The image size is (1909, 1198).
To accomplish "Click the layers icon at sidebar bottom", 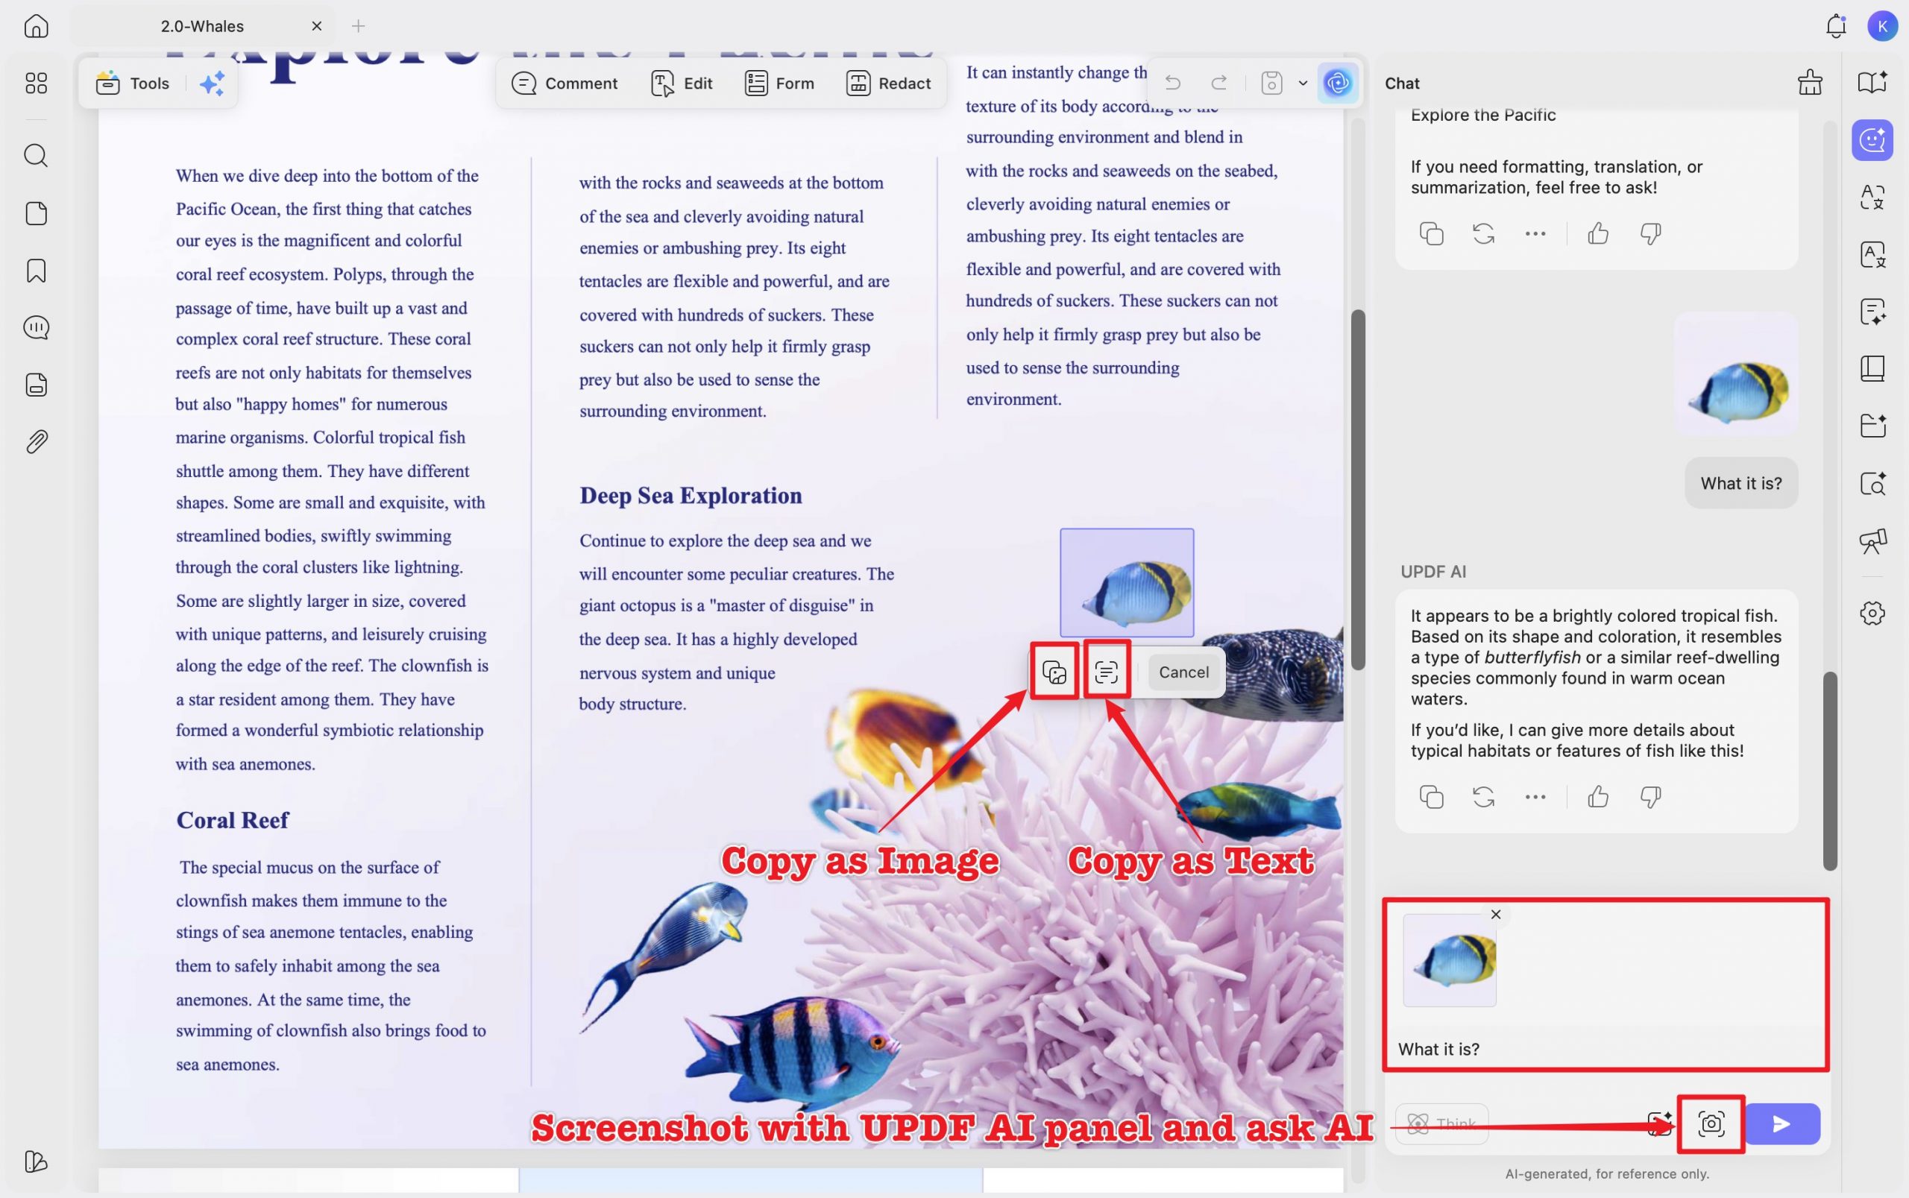I will [x=37, y=1161].
